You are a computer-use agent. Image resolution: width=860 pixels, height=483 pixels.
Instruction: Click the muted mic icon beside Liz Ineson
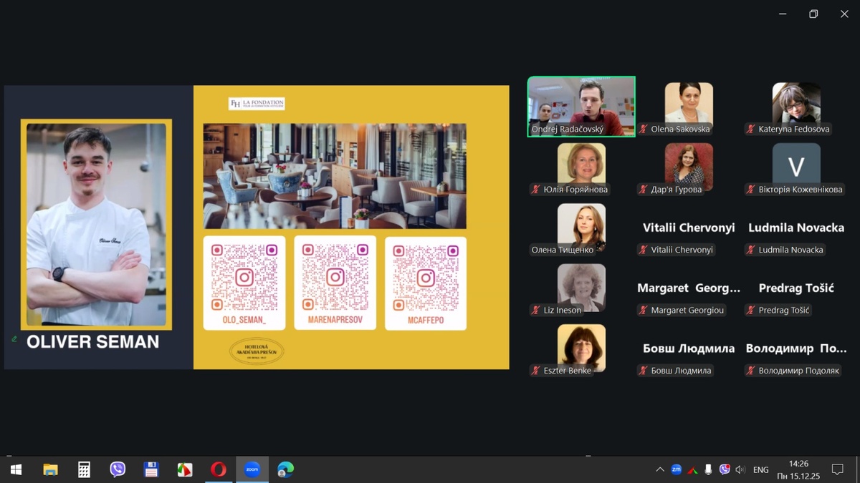[x=535, y=310]
